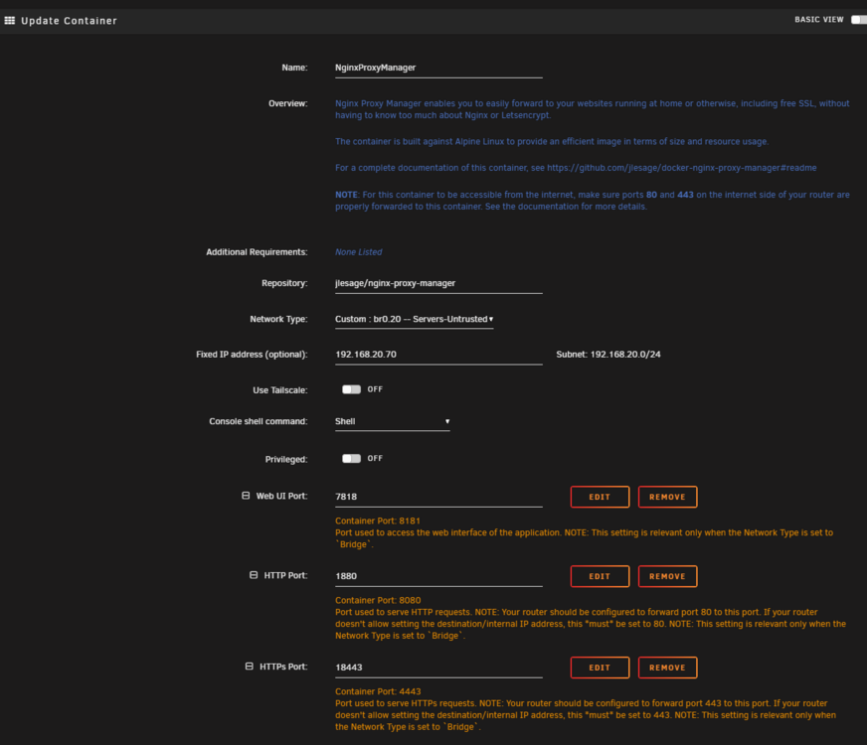Click the Fixed IP address (optional) label
The width and height of the screenshot is (867, 745).
252,355
